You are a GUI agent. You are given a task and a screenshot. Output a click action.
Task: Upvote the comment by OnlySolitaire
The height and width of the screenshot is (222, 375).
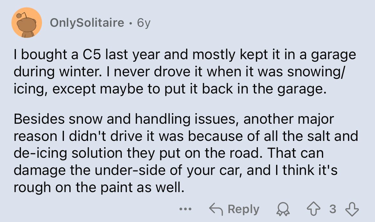coord(313,209)
